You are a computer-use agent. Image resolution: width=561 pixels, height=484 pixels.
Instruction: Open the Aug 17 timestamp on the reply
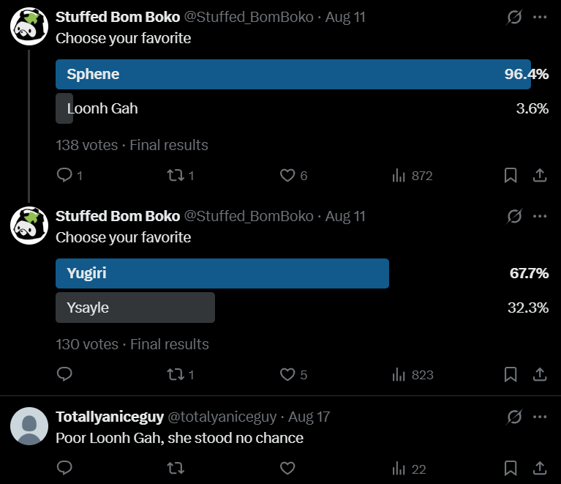pos(309,417)
